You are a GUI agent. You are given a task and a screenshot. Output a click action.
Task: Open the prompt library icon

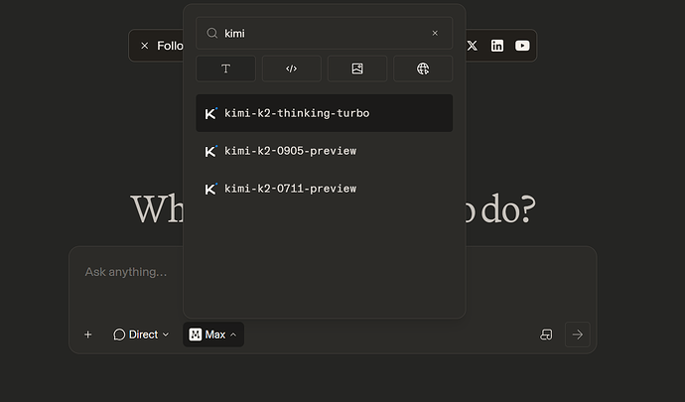point(546,335)
